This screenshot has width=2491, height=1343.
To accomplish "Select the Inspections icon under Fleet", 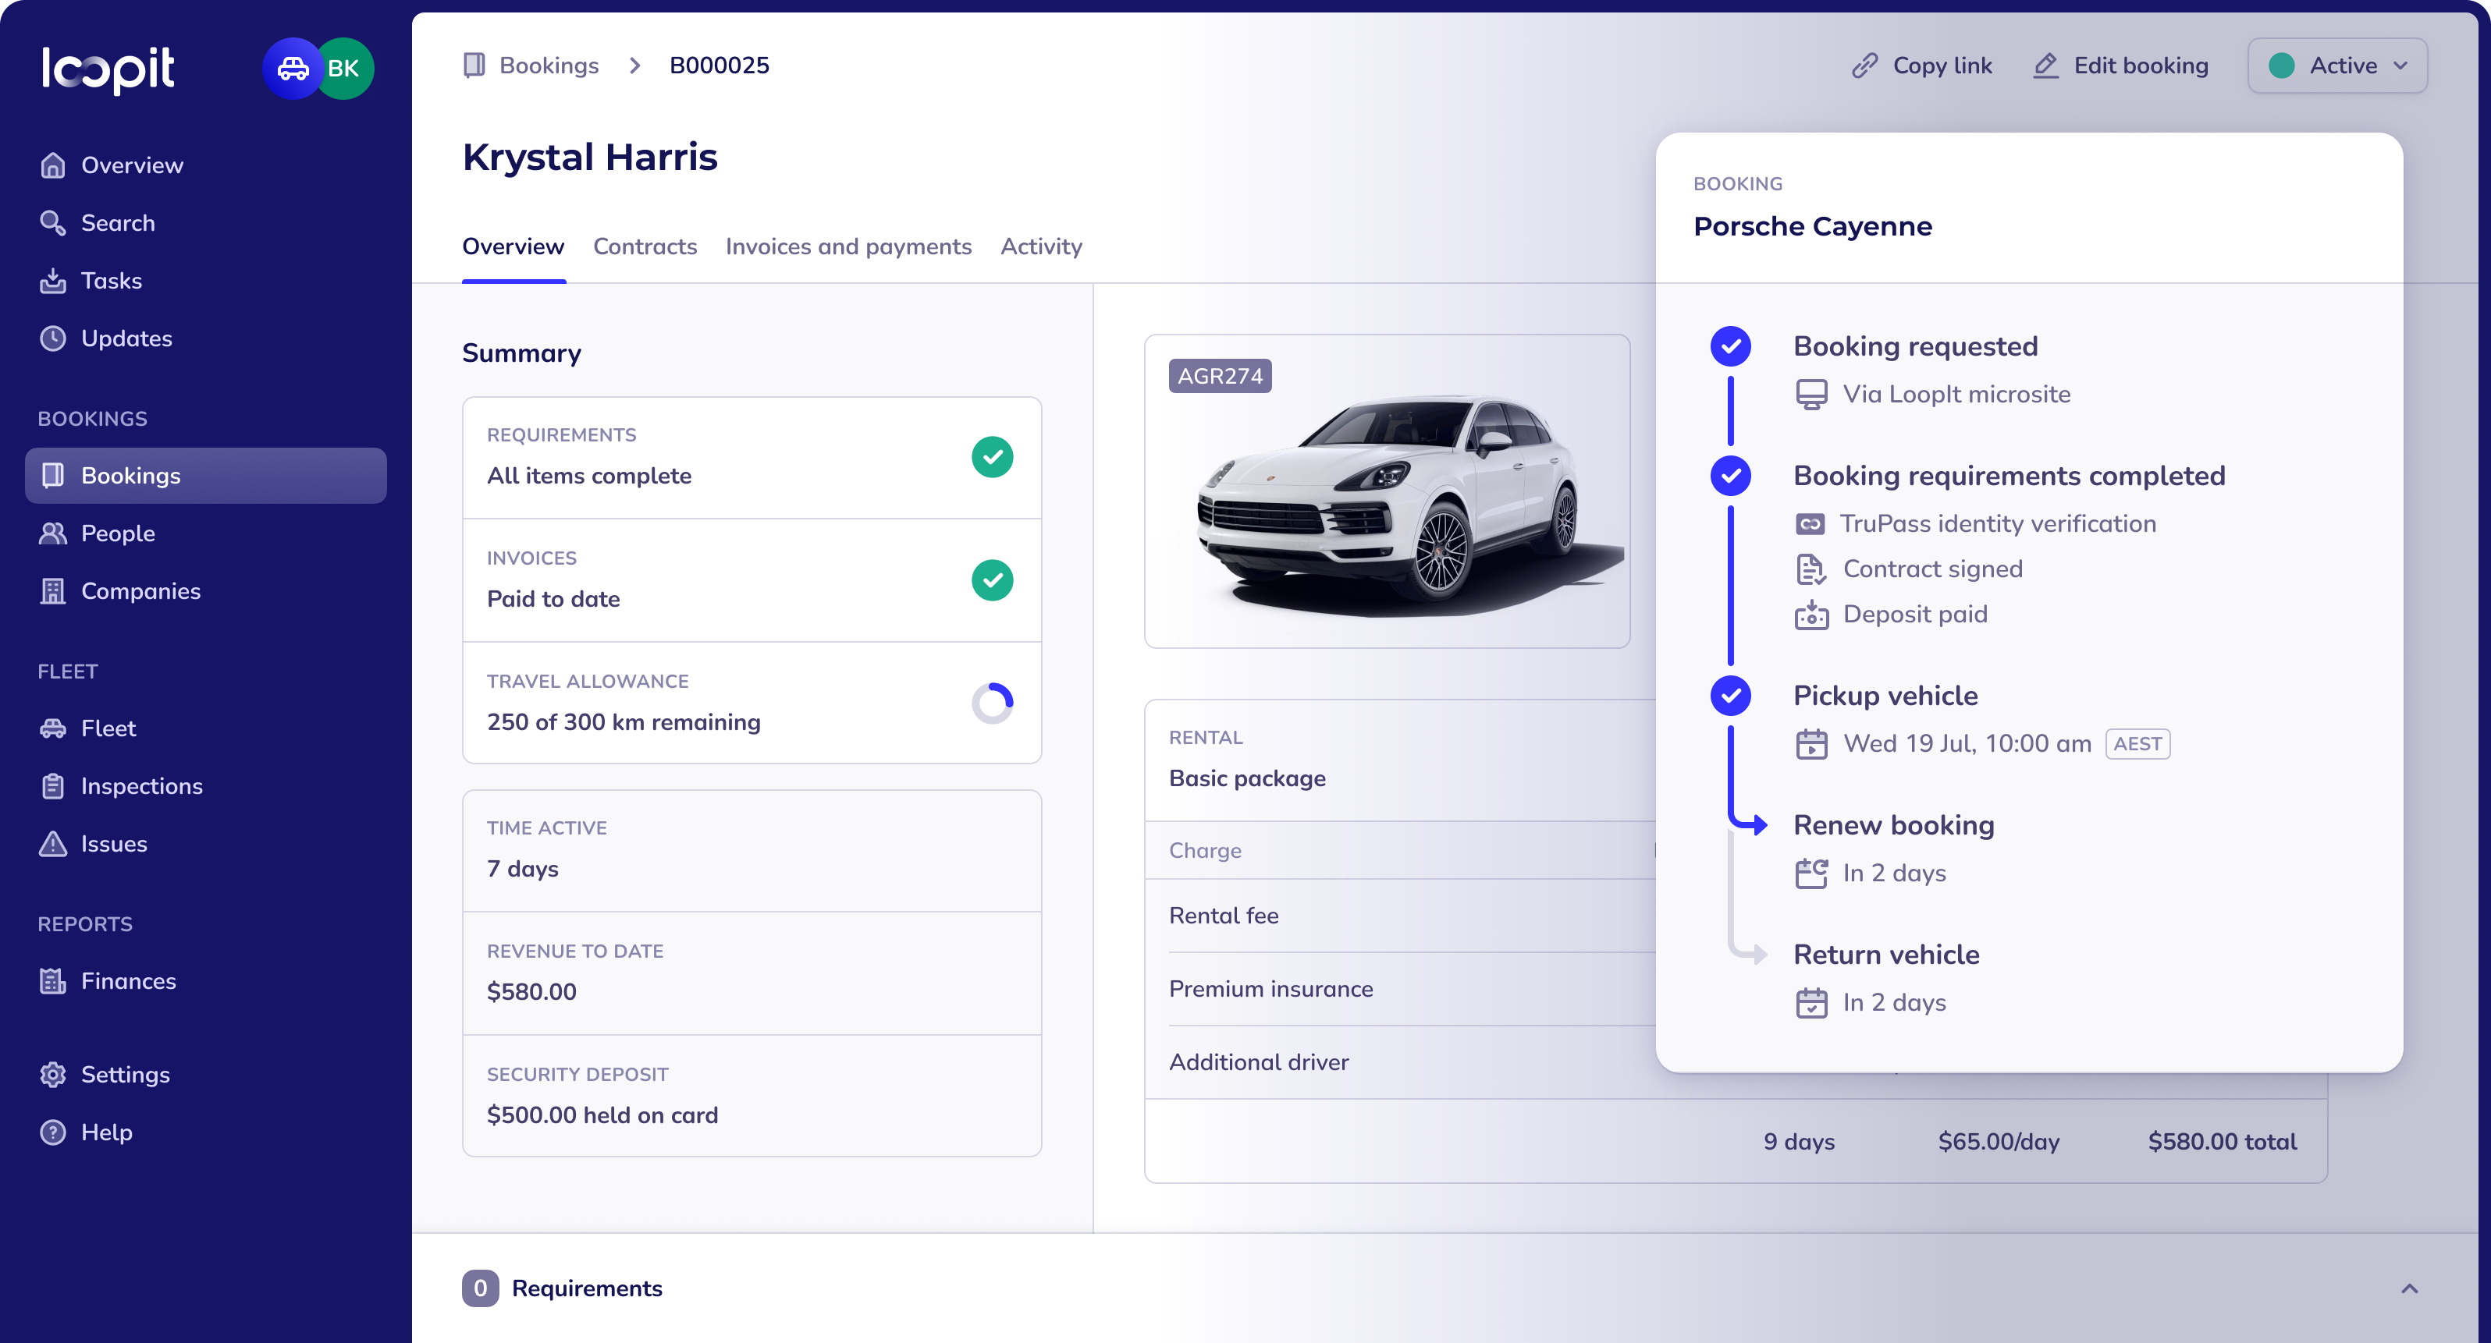I will (x=53, y=785).
